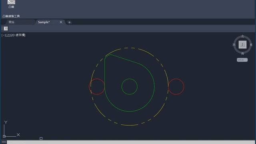Add a new drawing tab with plus
This screenshot has height=144, width=256.
point(69,22)
